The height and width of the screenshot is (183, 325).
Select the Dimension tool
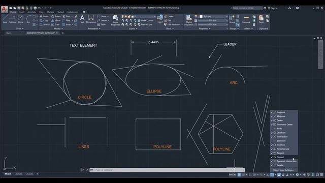click(x=91, y=19)
